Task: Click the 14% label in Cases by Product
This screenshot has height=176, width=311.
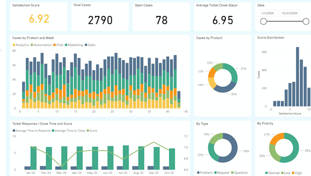Action: click(x=200, y=85)
